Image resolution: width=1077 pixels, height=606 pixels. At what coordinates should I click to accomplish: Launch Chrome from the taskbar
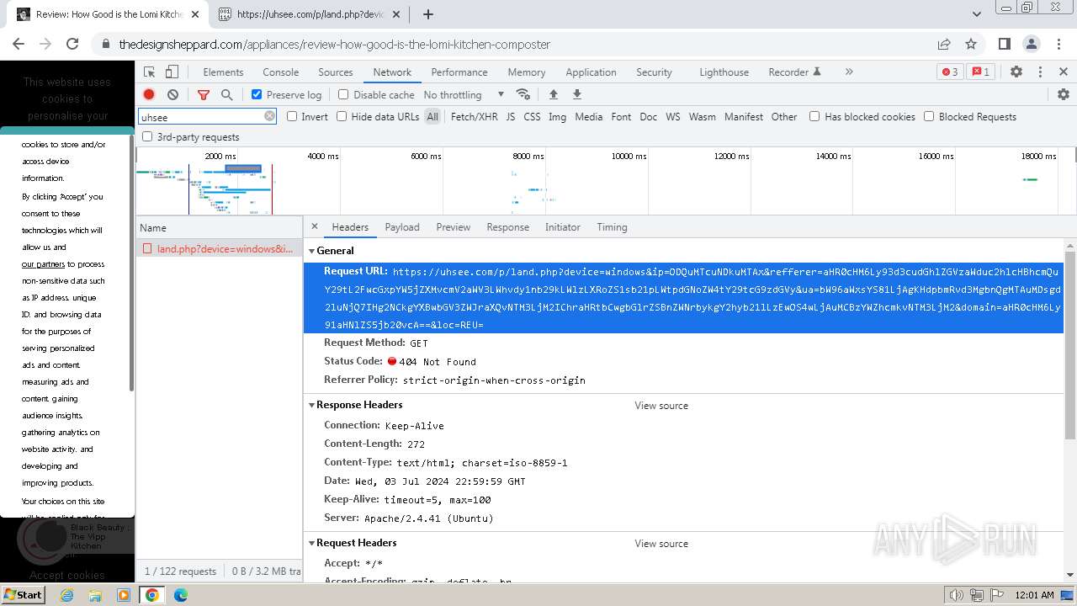pos(151,595)
